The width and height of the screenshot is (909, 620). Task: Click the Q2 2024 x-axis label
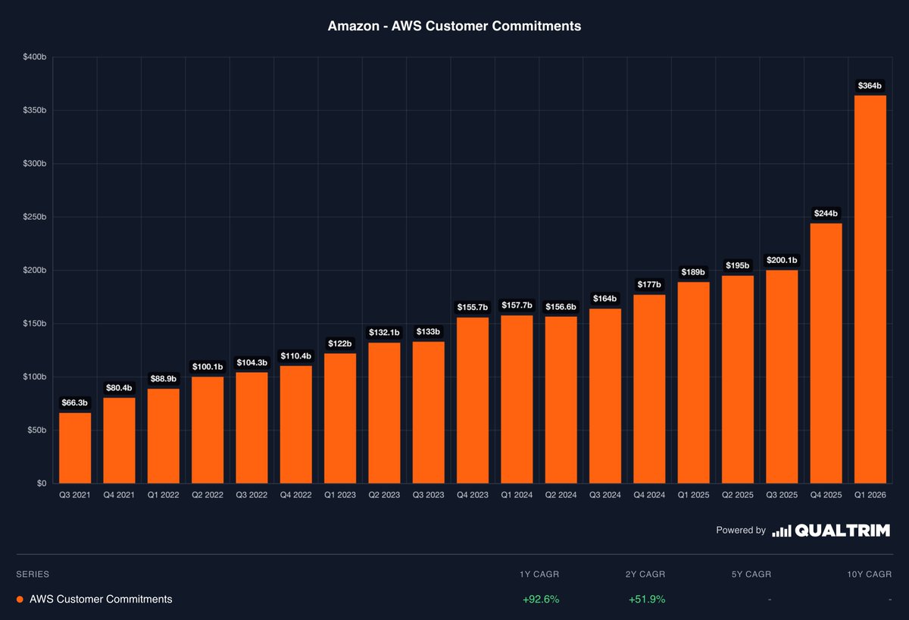click(561, 494)
